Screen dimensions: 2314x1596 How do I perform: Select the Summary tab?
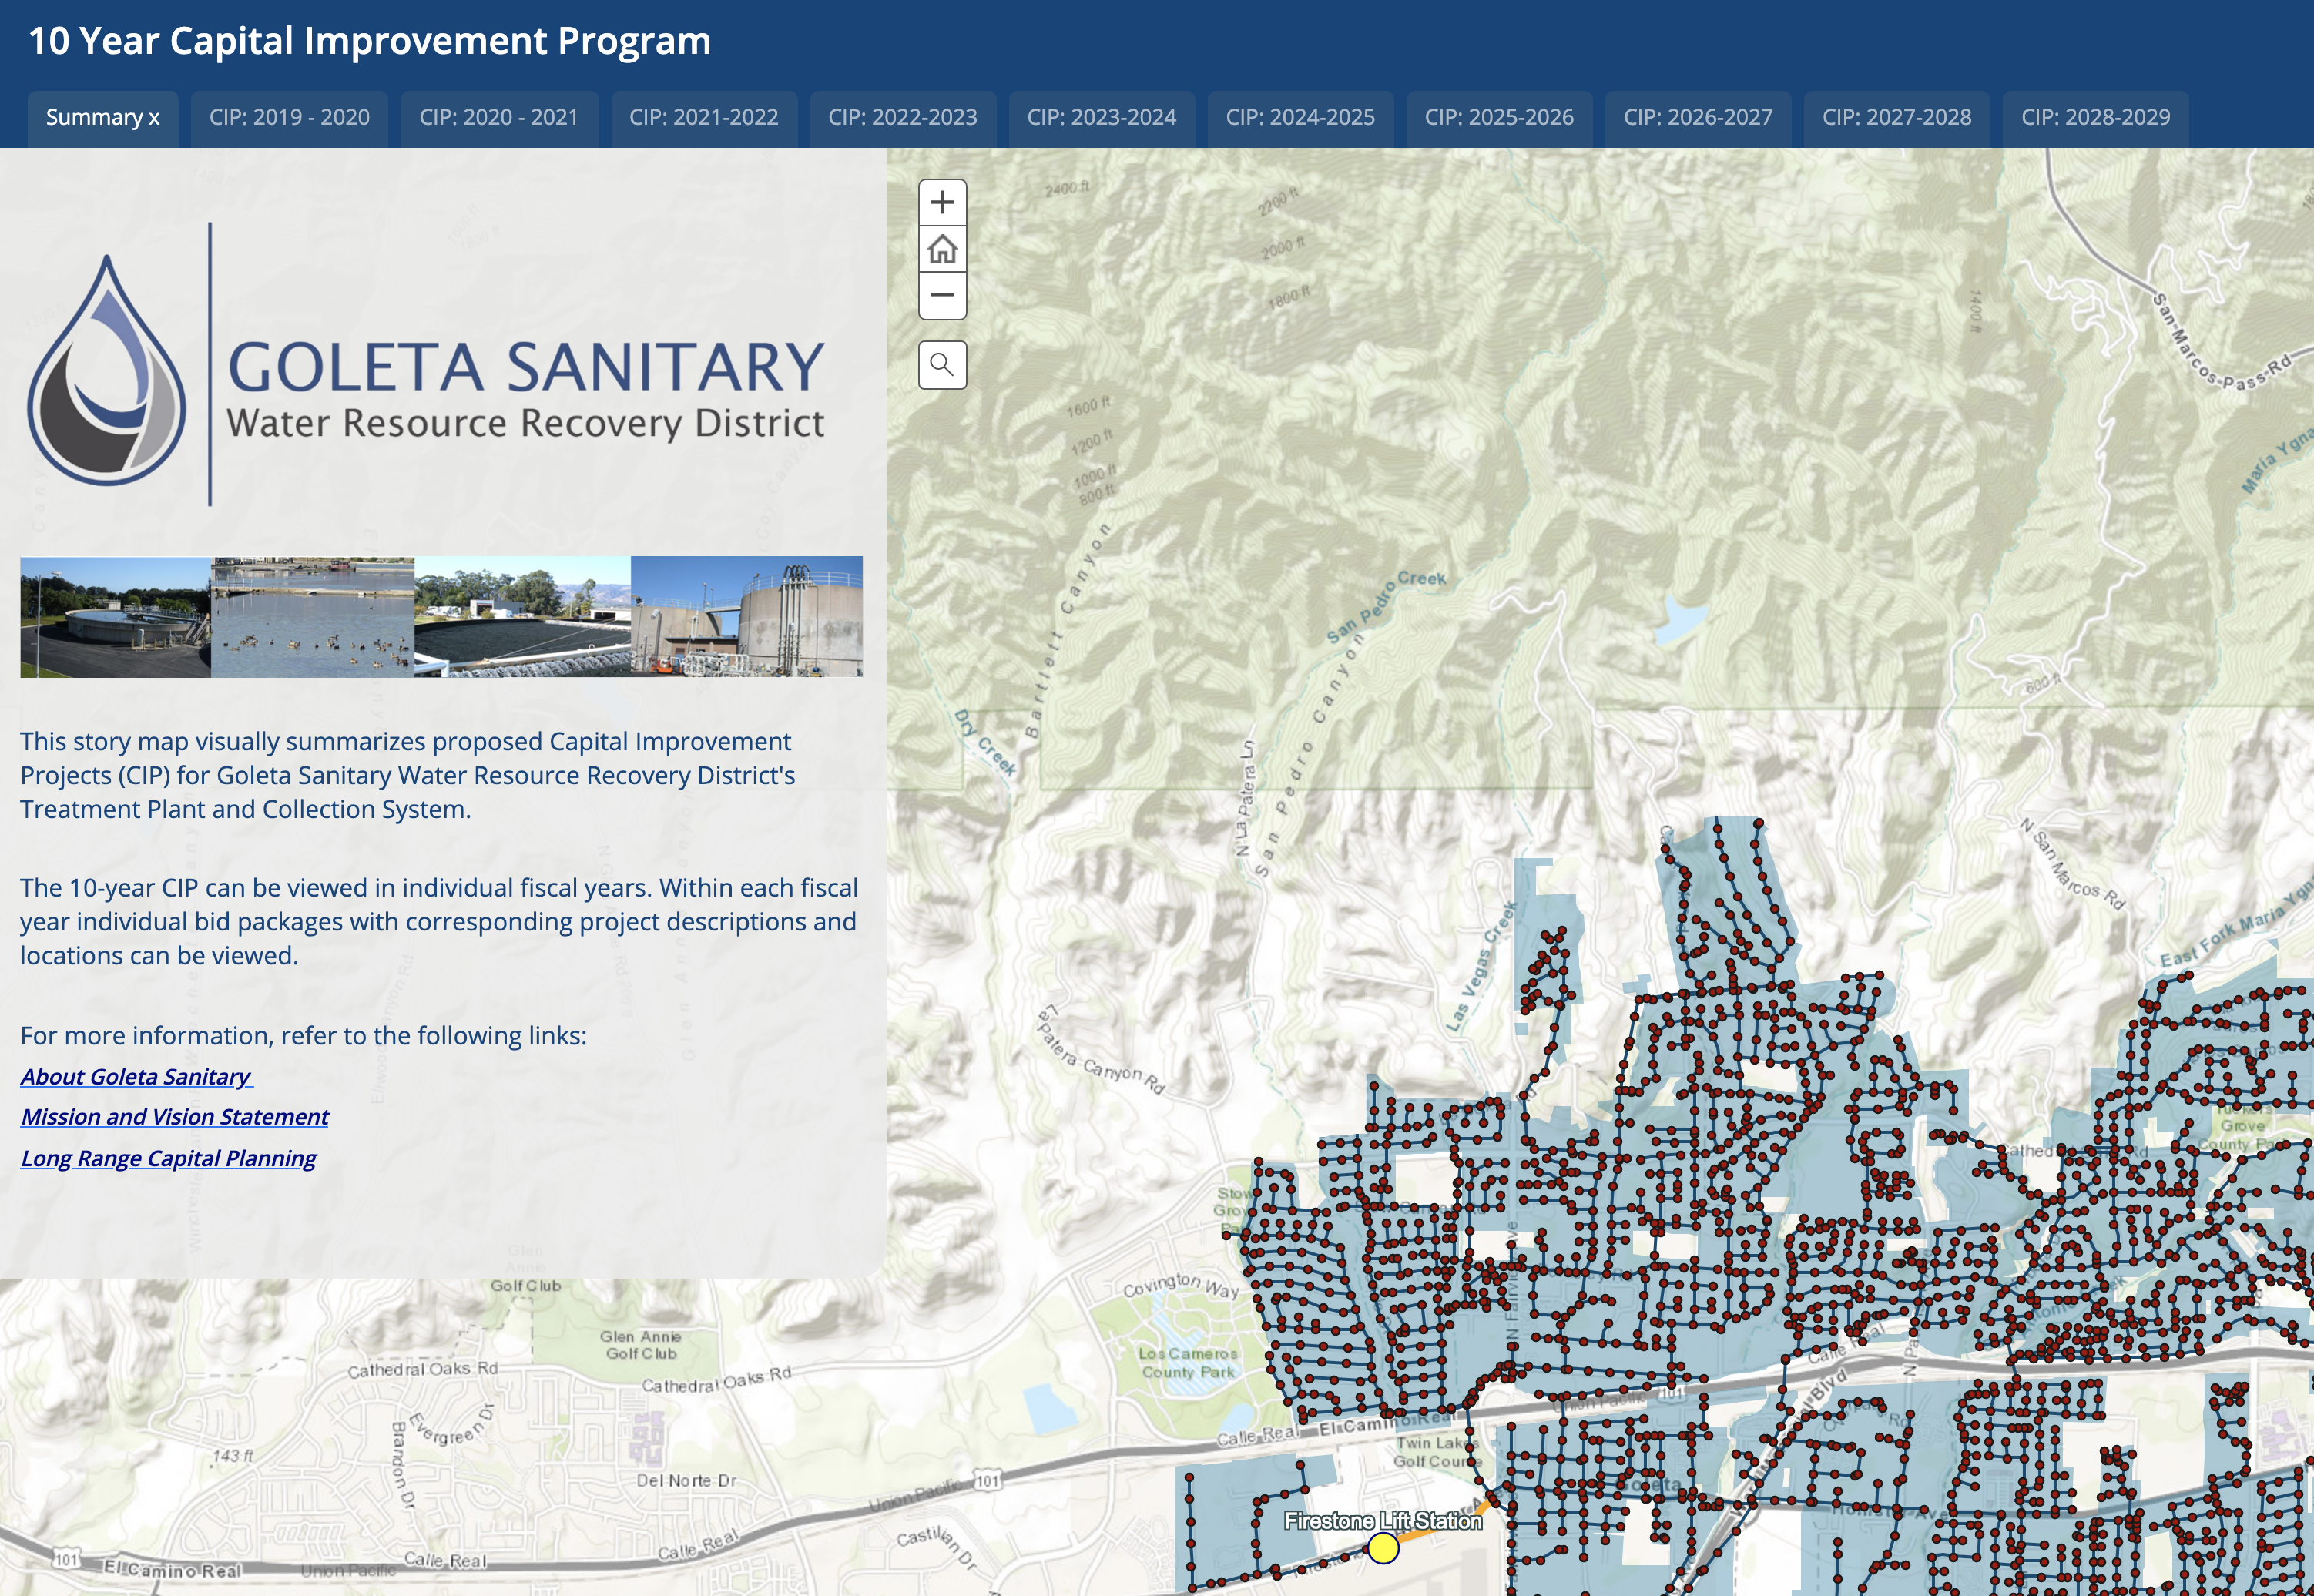(102, 118)
